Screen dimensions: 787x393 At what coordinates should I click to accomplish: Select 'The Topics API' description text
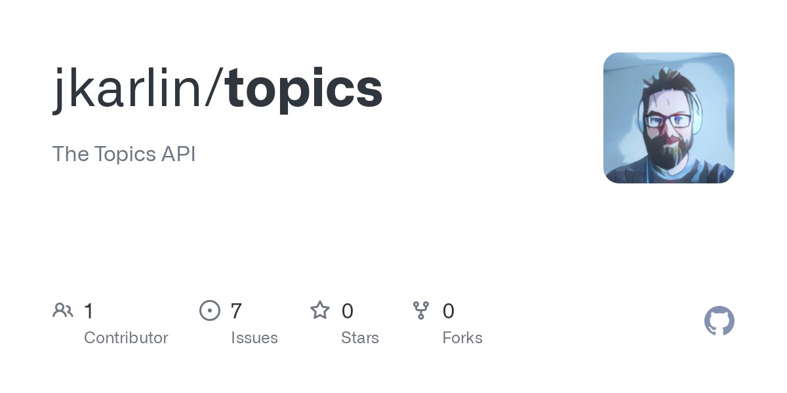[x=124, y=155]
